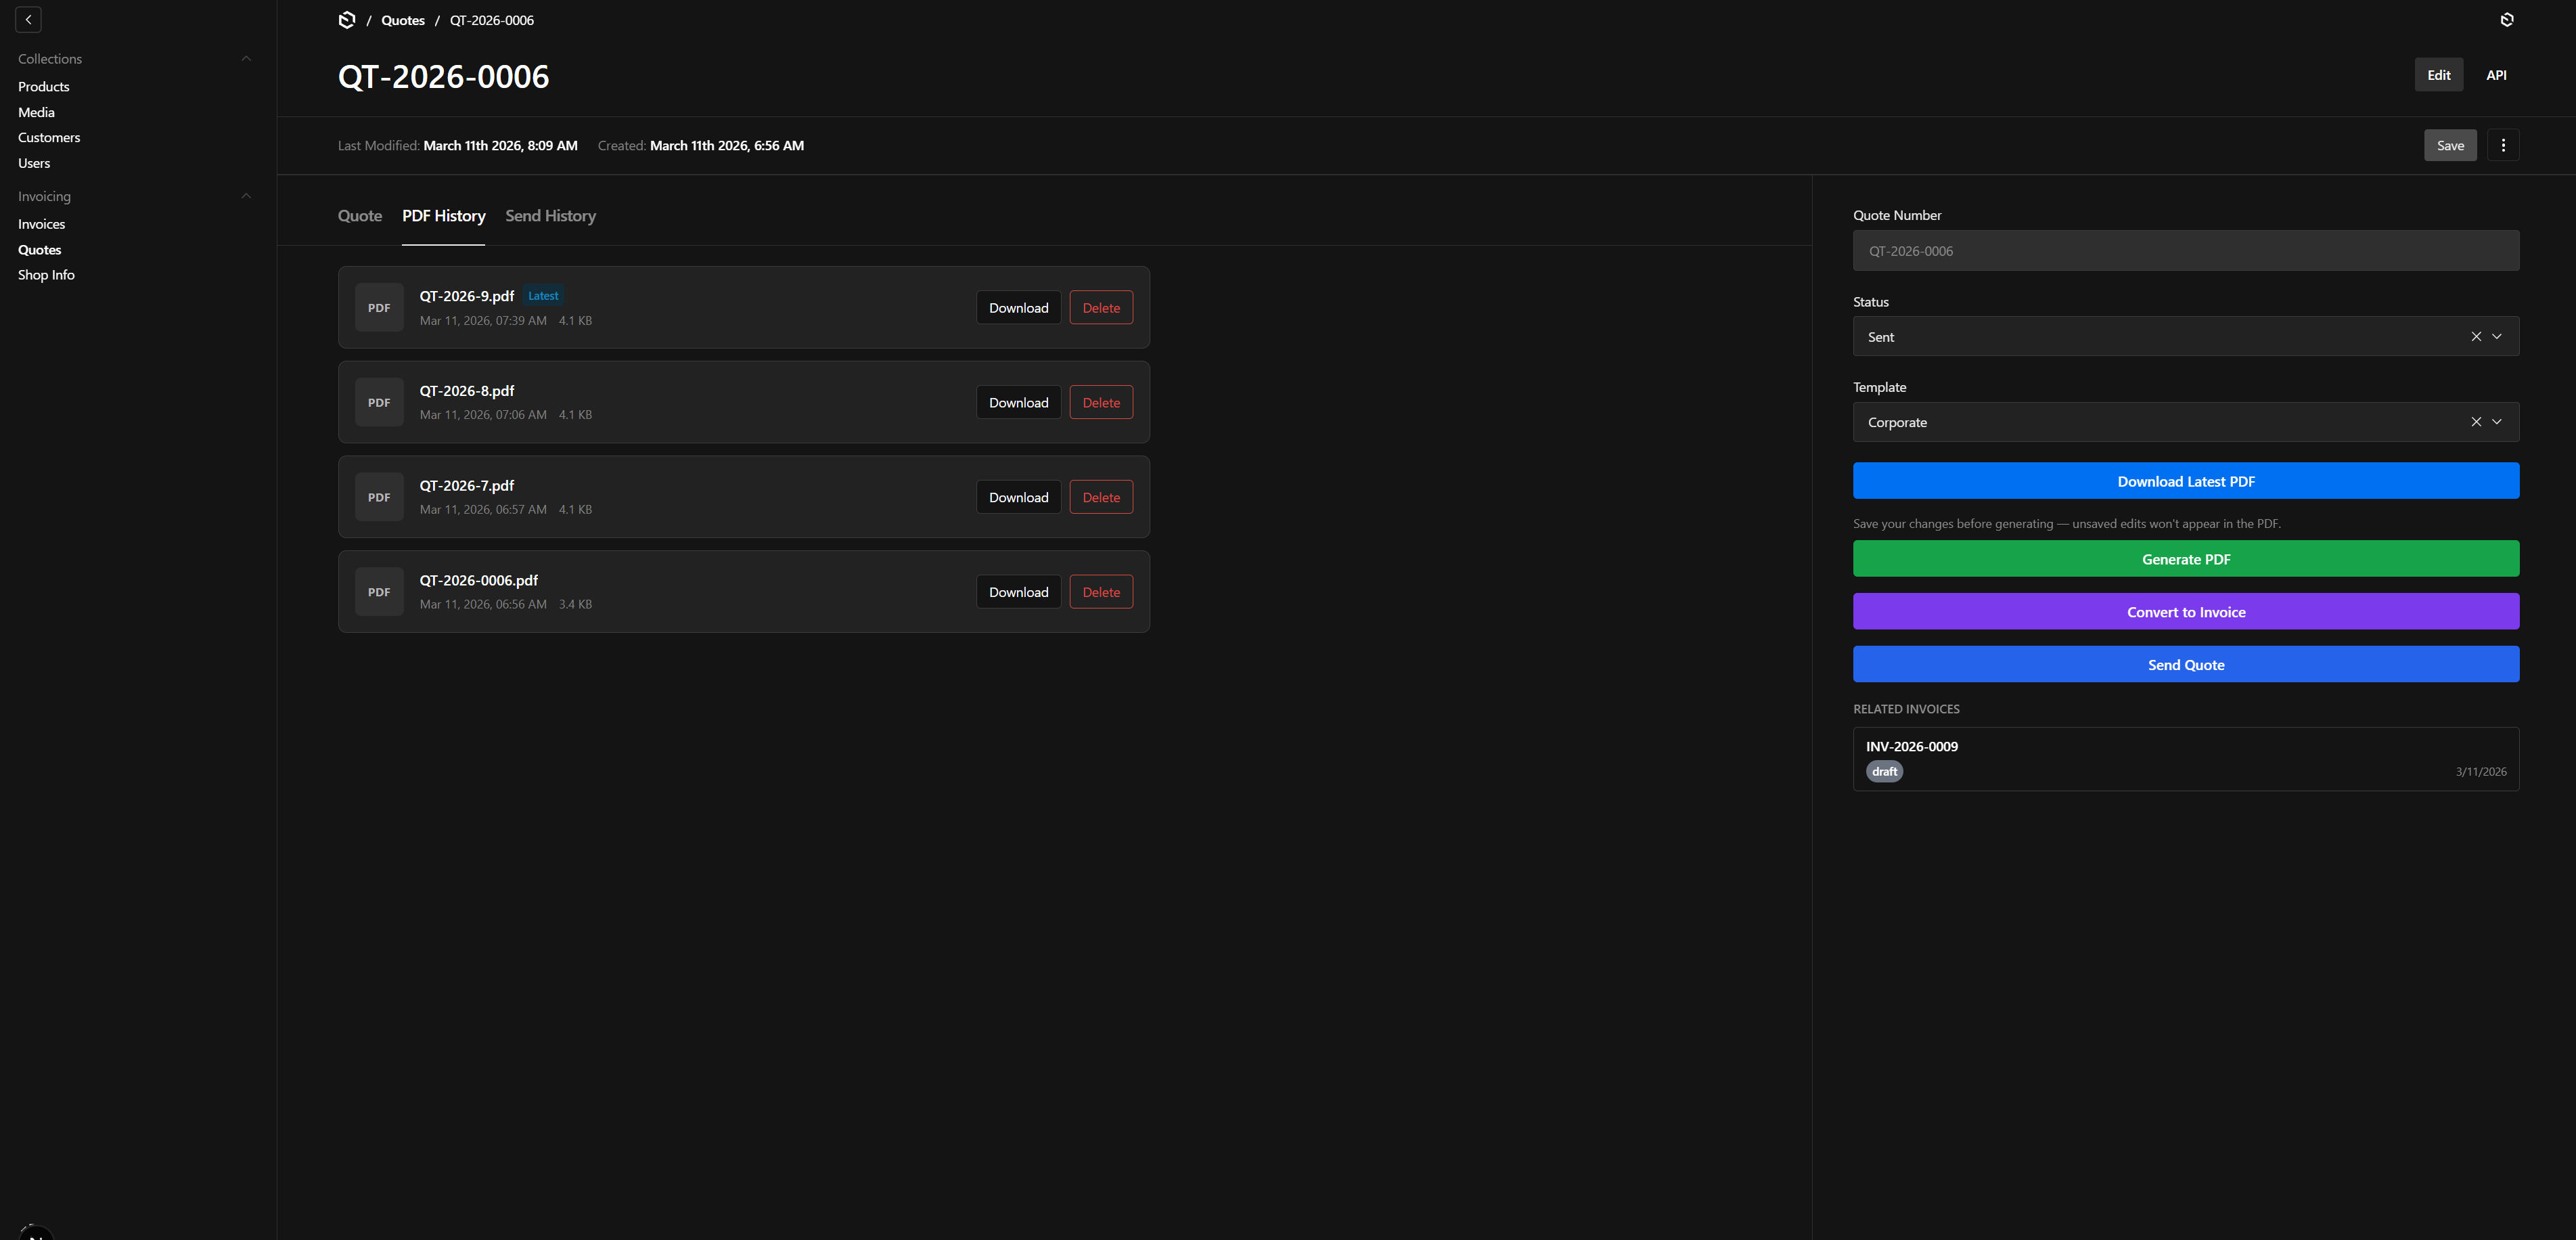Download QT-2026-0006.pdf
Viewport: 2576px width, 1240px height.
point(1018,592)
